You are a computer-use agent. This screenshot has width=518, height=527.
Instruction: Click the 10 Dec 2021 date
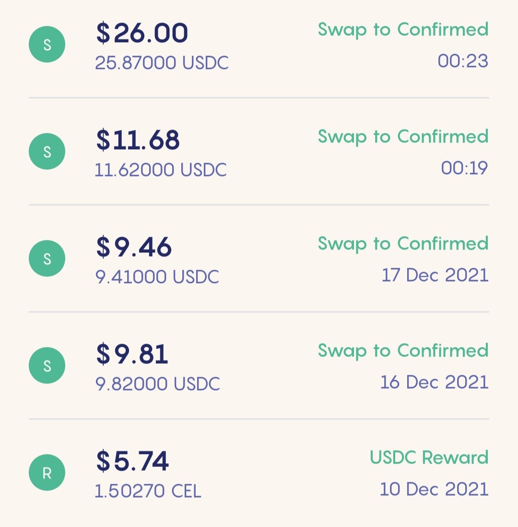pyautogui.click(x=434, y=489)
